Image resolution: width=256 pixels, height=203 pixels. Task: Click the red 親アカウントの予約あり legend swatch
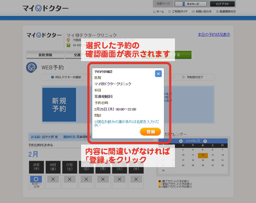[x=160, y=181]
